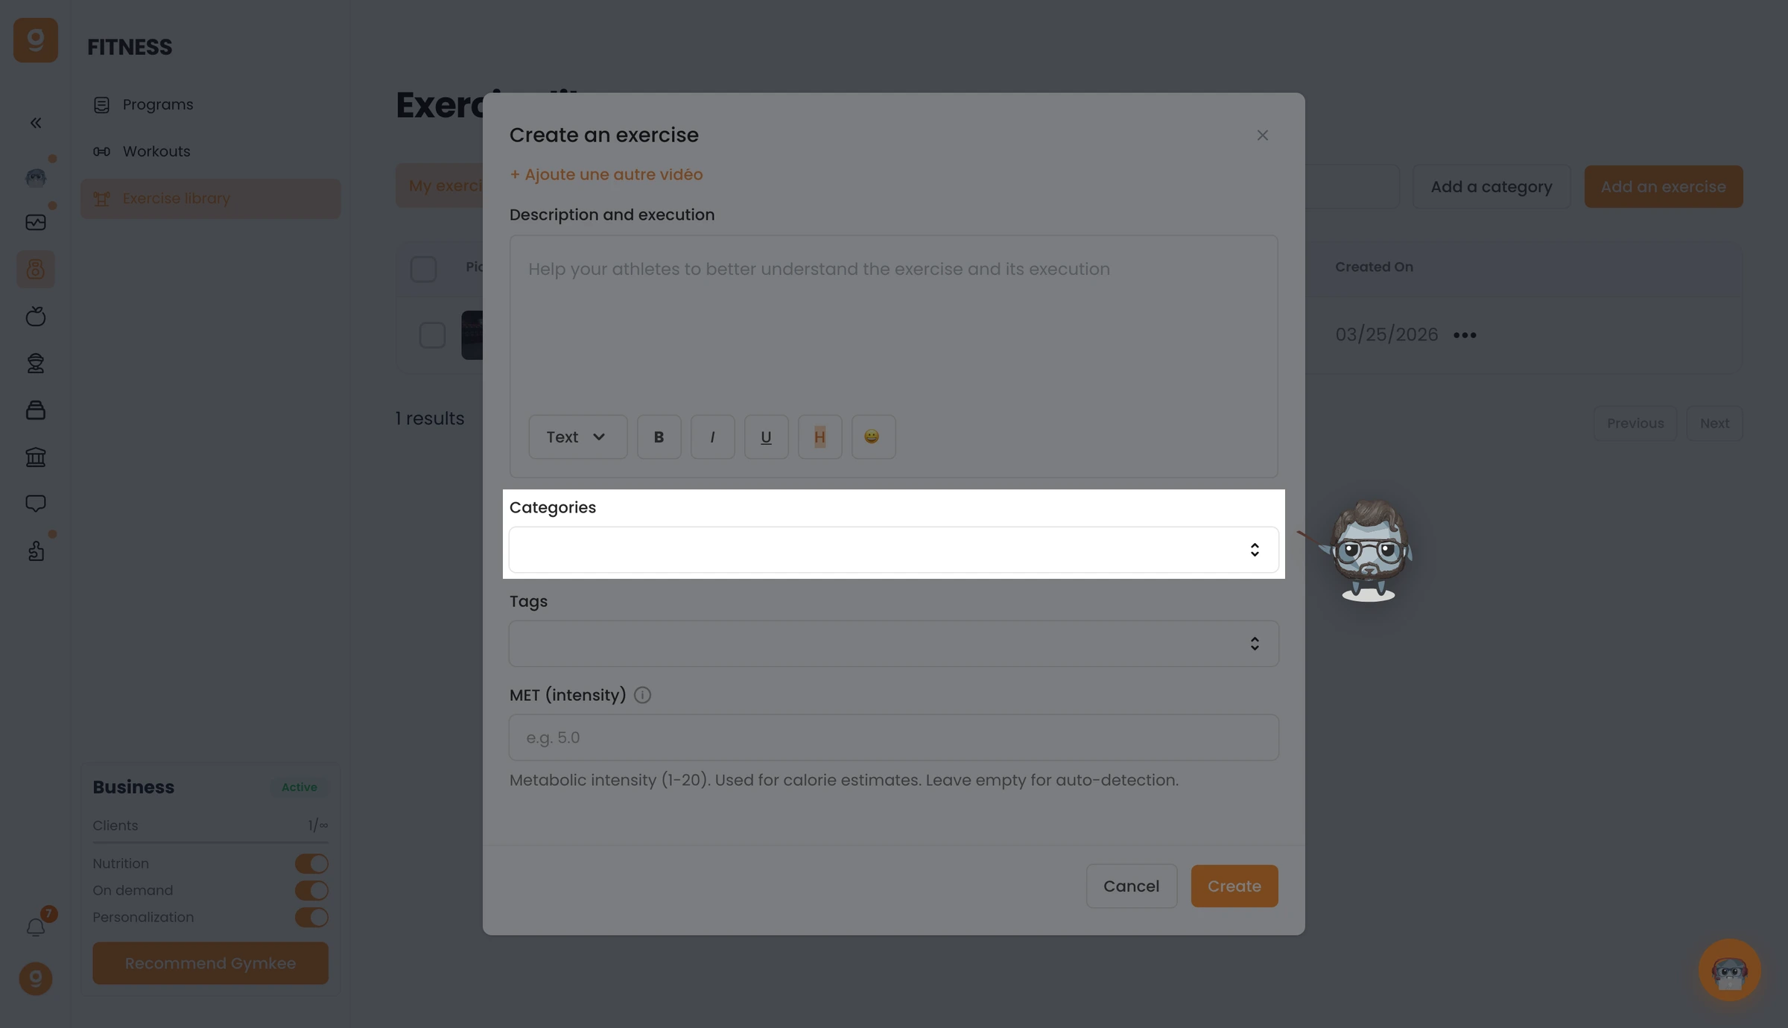The height and width of the screenshot is (1028, 1788).
Task: Click the 1 results text
Action: [x=430, y=419]
